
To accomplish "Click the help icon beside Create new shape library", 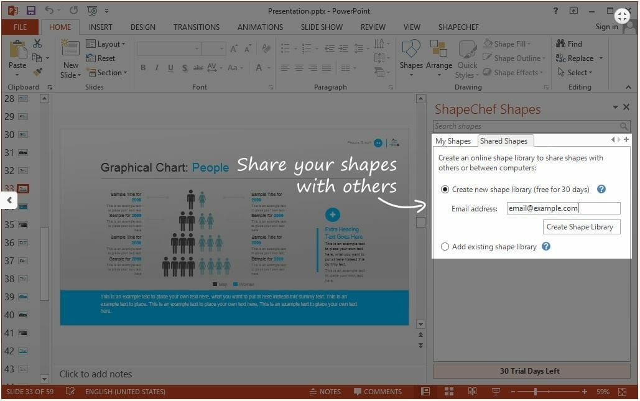I will [601, 190].
